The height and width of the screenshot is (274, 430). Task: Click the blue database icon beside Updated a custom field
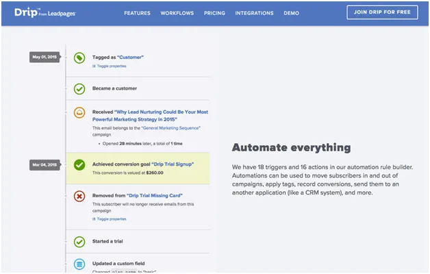click(79, 264)
